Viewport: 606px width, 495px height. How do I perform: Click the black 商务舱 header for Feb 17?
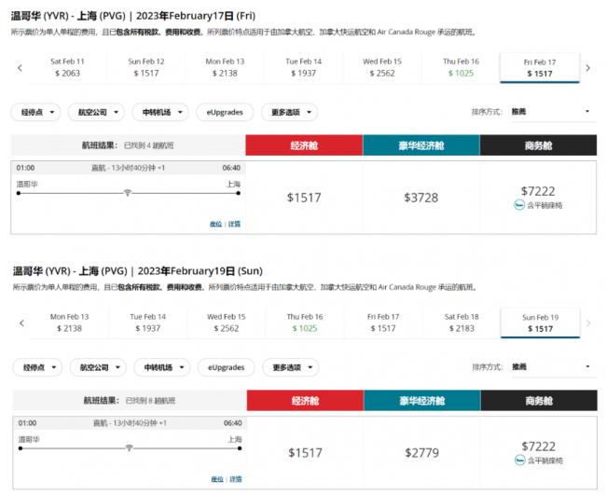pyautogui.click(x=538, y=145)
